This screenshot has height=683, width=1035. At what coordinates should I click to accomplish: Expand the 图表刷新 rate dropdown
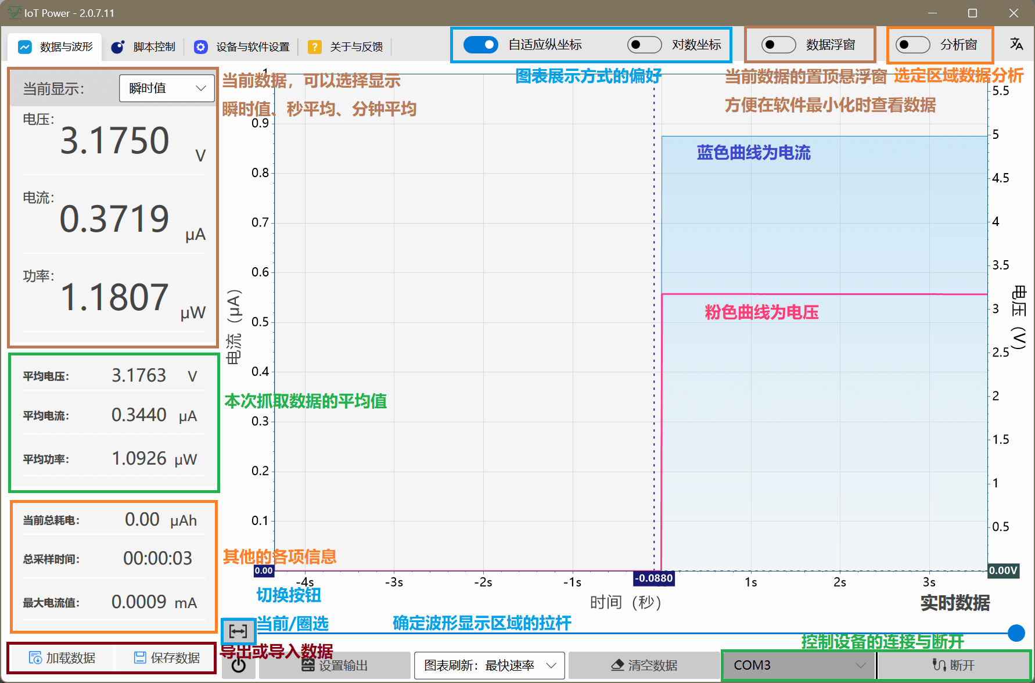coord(489,665)
